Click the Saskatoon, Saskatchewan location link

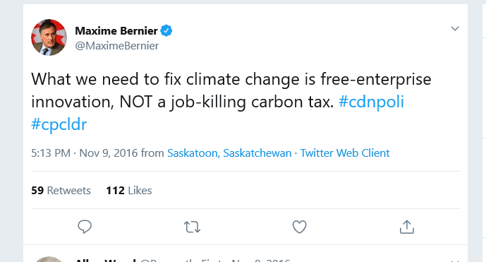229,153
